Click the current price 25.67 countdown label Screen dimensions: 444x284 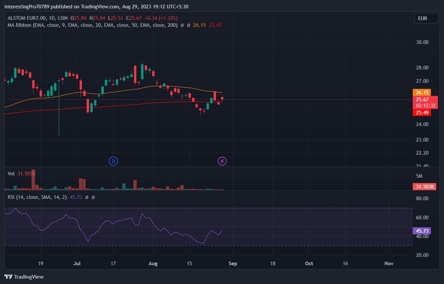click(x=425, y=102)
